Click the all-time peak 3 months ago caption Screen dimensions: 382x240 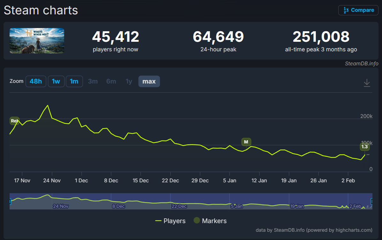pos(321,49)
